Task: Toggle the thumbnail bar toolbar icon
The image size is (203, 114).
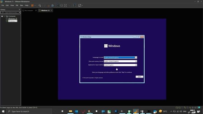Action: click(62, 5)
